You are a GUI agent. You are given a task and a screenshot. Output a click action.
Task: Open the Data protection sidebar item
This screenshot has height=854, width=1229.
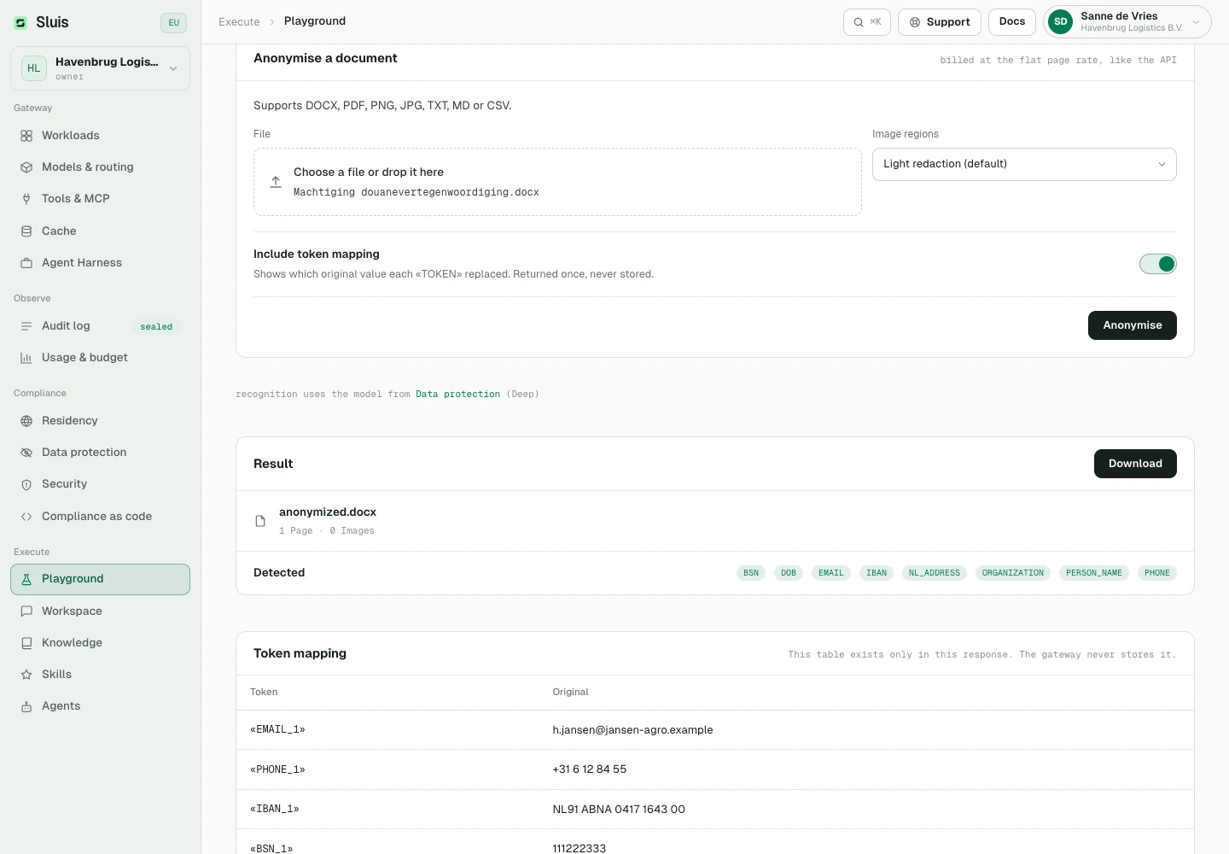[100, 453]
